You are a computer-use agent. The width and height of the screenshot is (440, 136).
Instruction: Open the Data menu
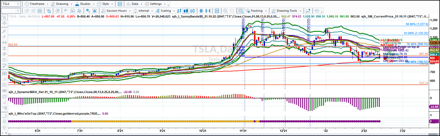pyautogui.click(x=134, y=4)
